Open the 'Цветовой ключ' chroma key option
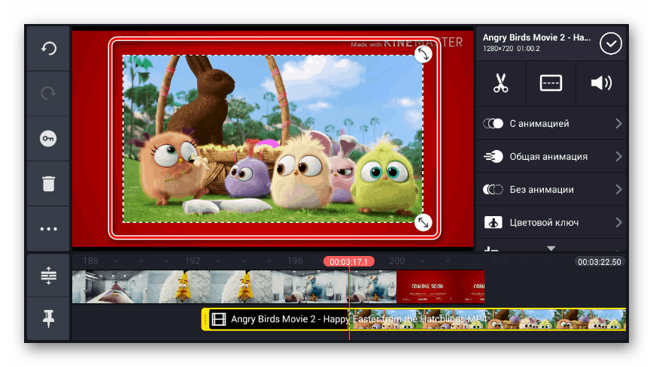The width and height of the screenshot is (653, 367). tap(551, 222)
